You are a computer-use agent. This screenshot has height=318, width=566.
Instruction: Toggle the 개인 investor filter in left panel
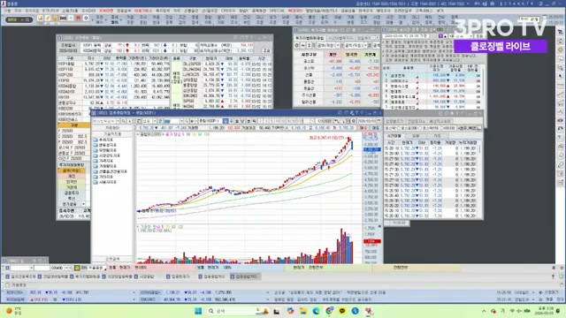[72, 177]
